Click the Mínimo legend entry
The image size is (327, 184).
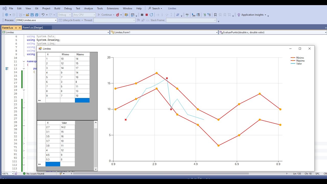pyautogui.click(x=297, y=58)
